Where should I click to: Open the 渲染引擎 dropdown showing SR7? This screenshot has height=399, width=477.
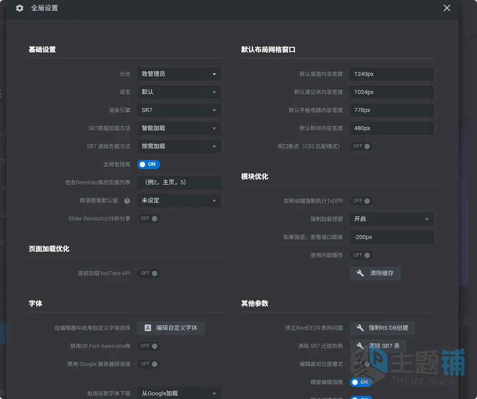tap(179, 110)
